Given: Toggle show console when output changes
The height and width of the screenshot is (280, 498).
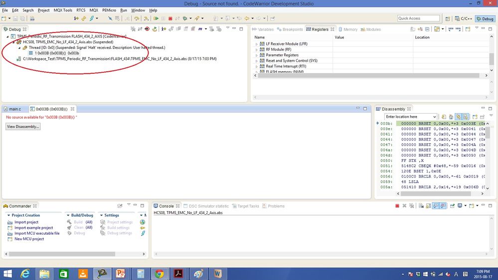Looking at the screenshot, I should point(436,206).
